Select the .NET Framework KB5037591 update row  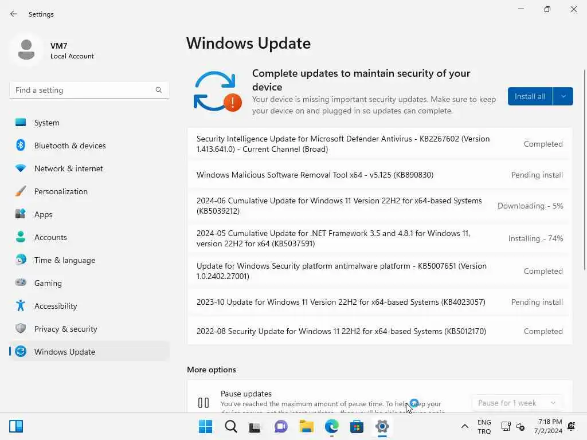pyautogui.click(x=379, y=238)
